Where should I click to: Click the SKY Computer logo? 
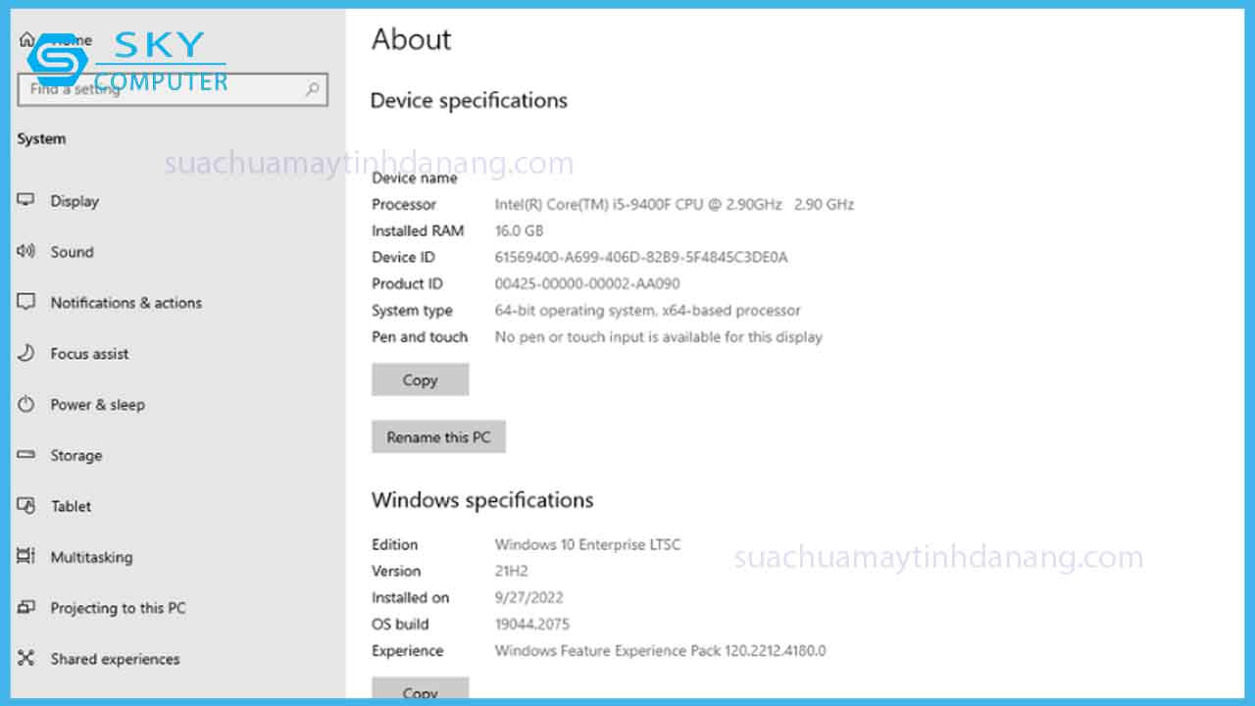(127, 61)
